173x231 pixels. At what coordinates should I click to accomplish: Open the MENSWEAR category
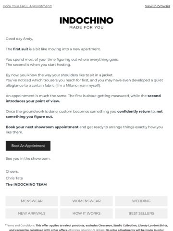(x=32, y=201)
